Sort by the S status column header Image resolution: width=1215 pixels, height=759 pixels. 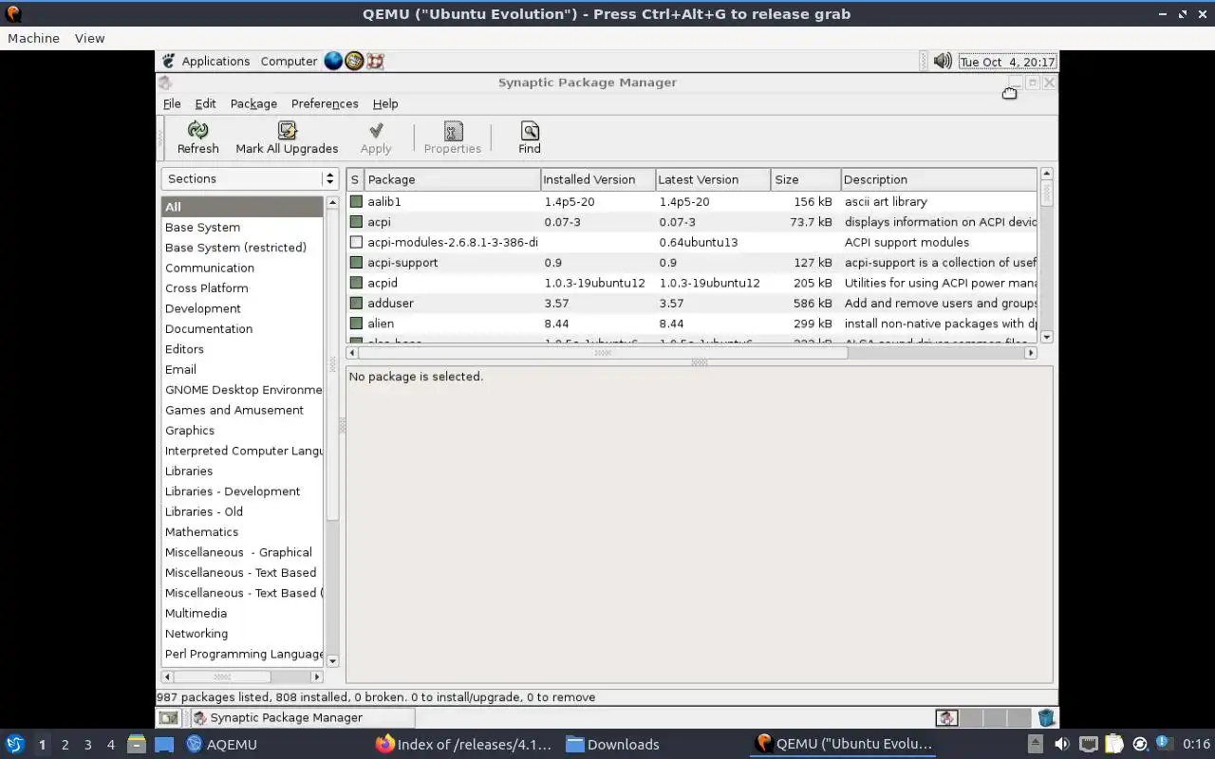(355, 179)
